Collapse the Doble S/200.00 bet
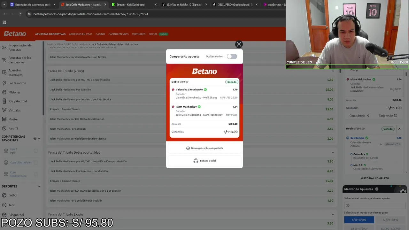 399,129
